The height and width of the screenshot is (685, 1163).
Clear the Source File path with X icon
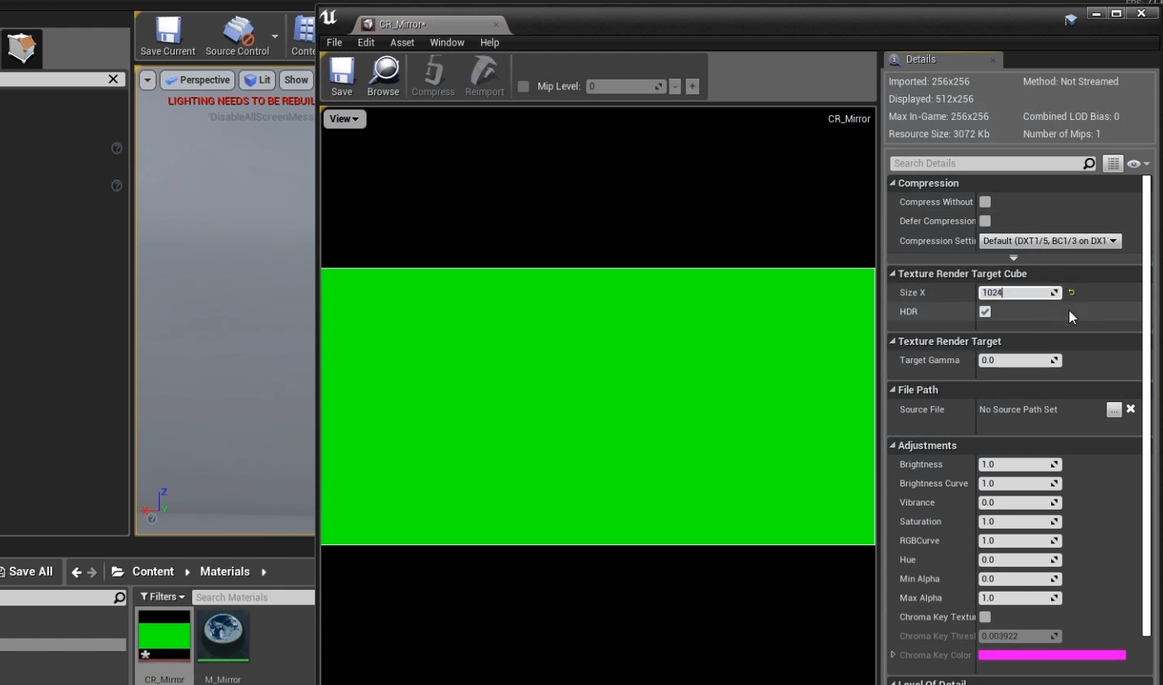pos(1131,410)
